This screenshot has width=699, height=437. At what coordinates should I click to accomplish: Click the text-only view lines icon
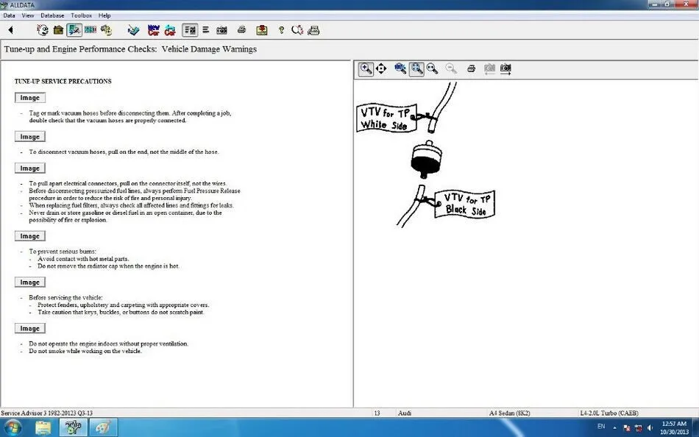(205, 30)
